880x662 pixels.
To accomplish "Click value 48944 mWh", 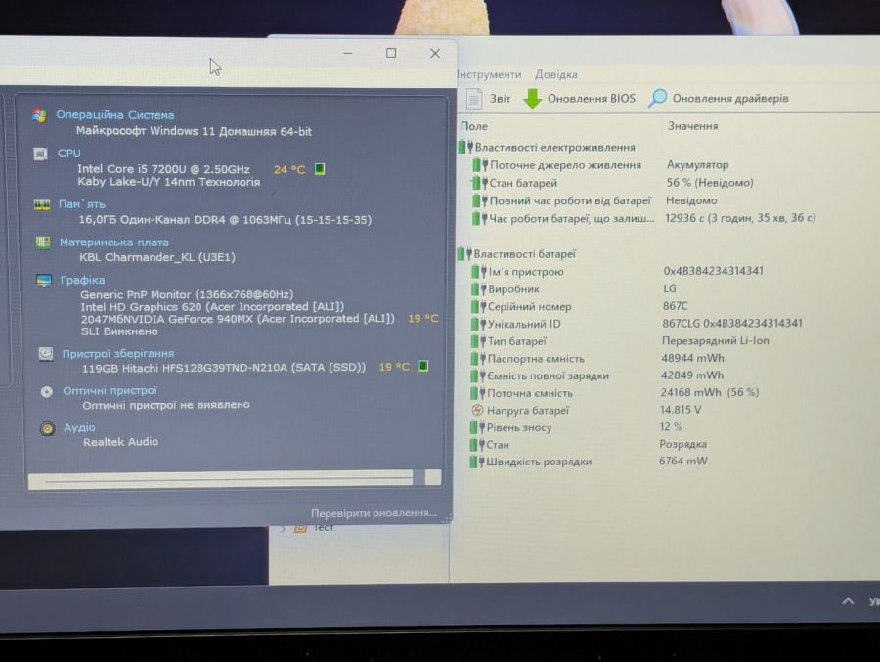I will pyautogui.click(x=692, y=358).
